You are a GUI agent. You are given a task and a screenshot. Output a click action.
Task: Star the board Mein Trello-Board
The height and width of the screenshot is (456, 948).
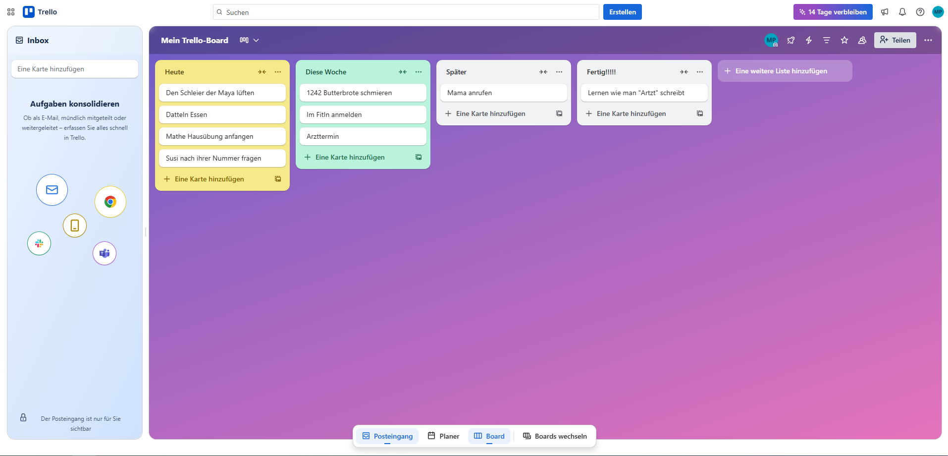tap(844, 40)
